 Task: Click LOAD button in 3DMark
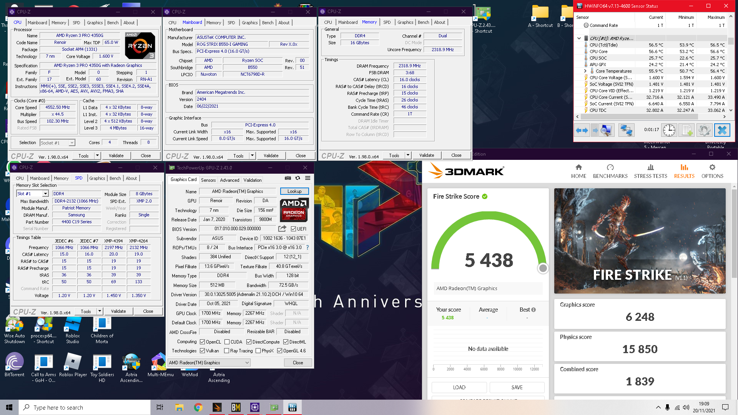pyautogui.click(x=459, y=387)
